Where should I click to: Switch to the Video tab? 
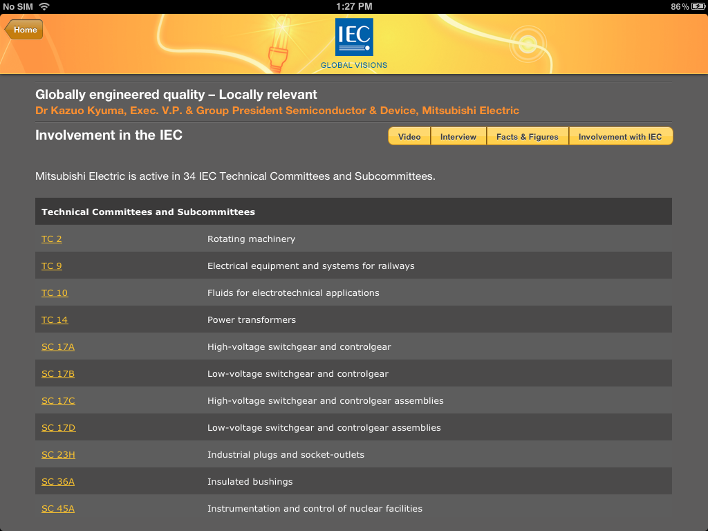[x=409, y=136]
